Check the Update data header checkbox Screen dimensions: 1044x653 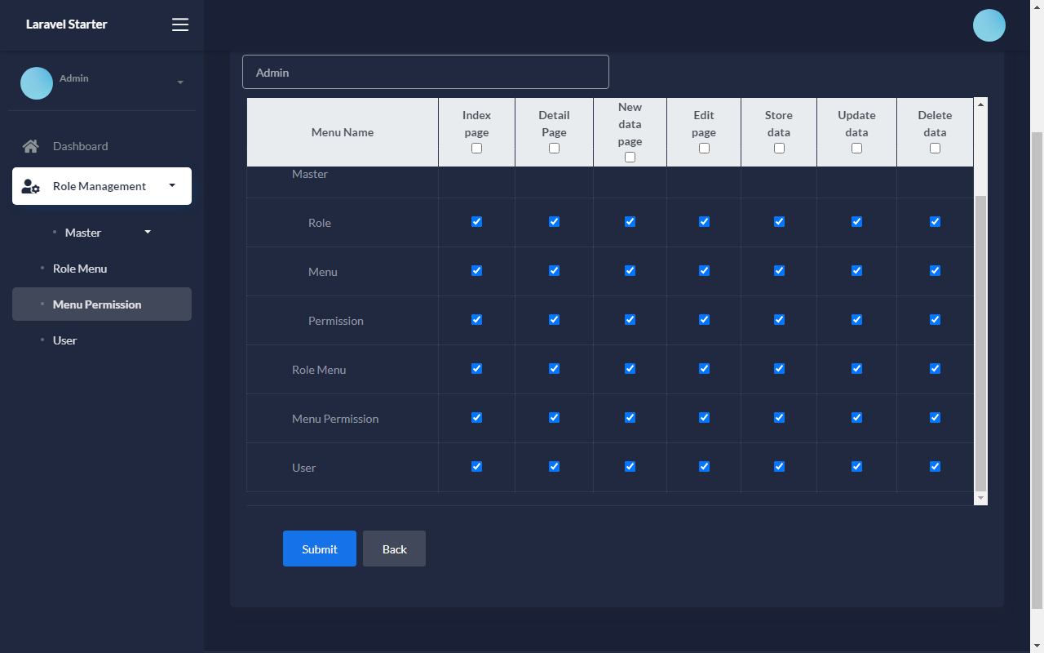tap(856, 149)
